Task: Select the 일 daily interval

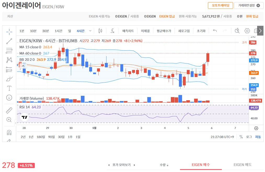Action: click(x=70, y=31)
